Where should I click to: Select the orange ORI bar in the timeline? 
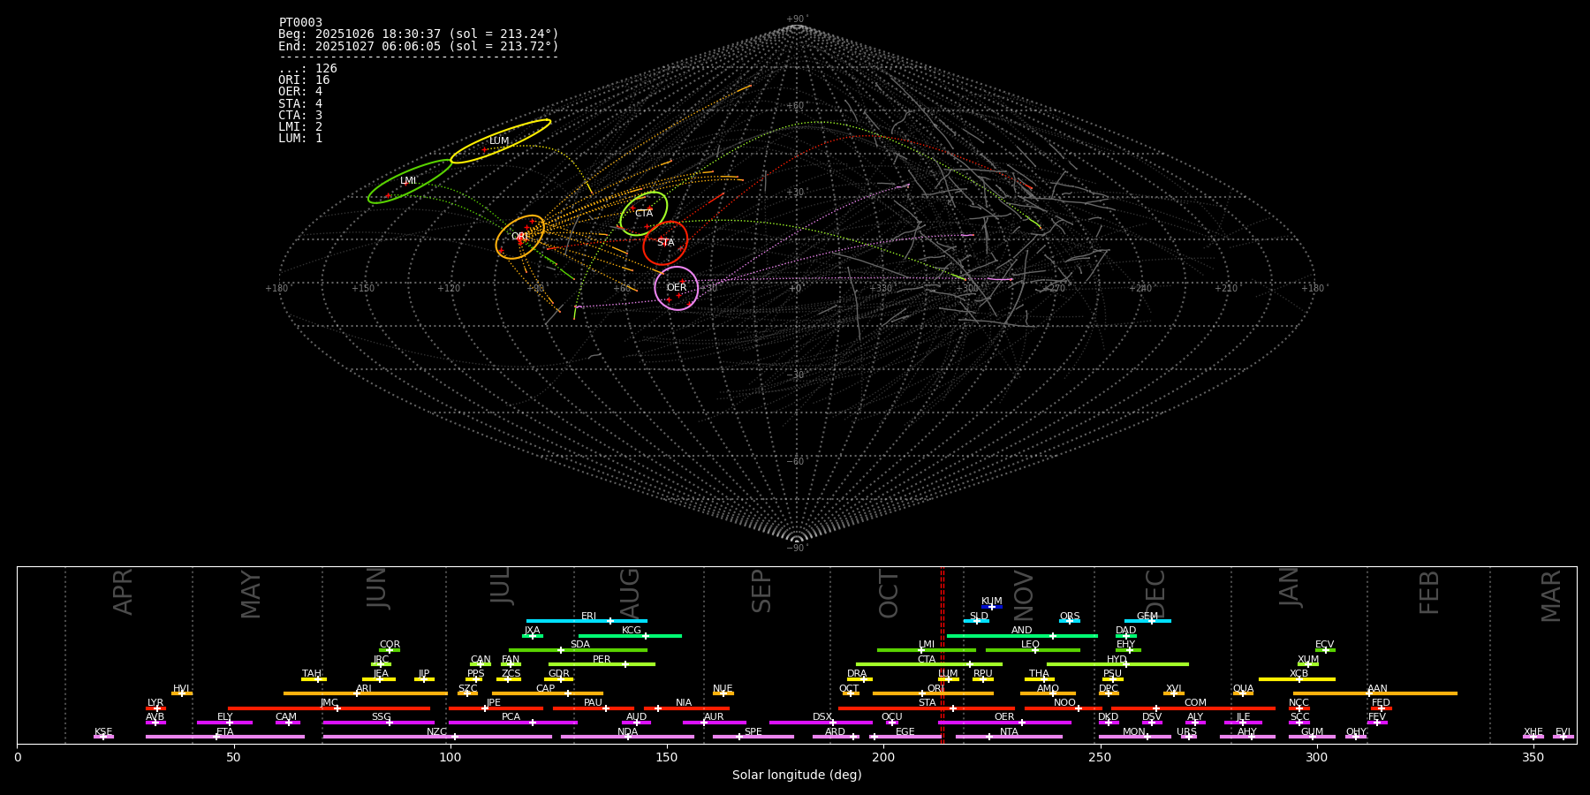(933, 693)
